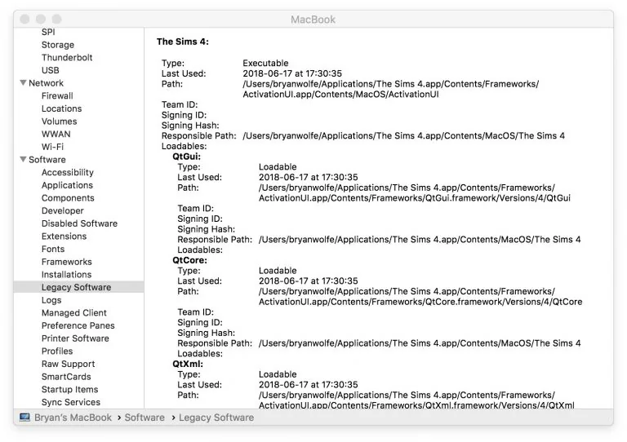Open Sync Services in the sidebar

(x=71, y=402)
